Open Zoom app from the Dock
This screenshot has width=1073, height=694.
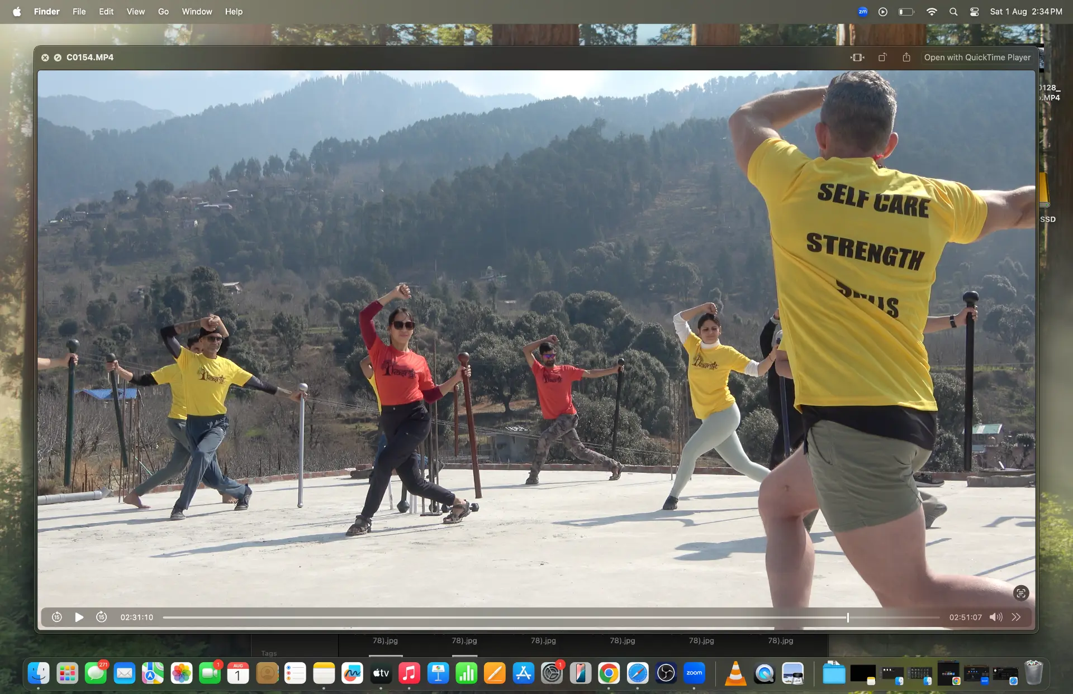tap(694, 673)
